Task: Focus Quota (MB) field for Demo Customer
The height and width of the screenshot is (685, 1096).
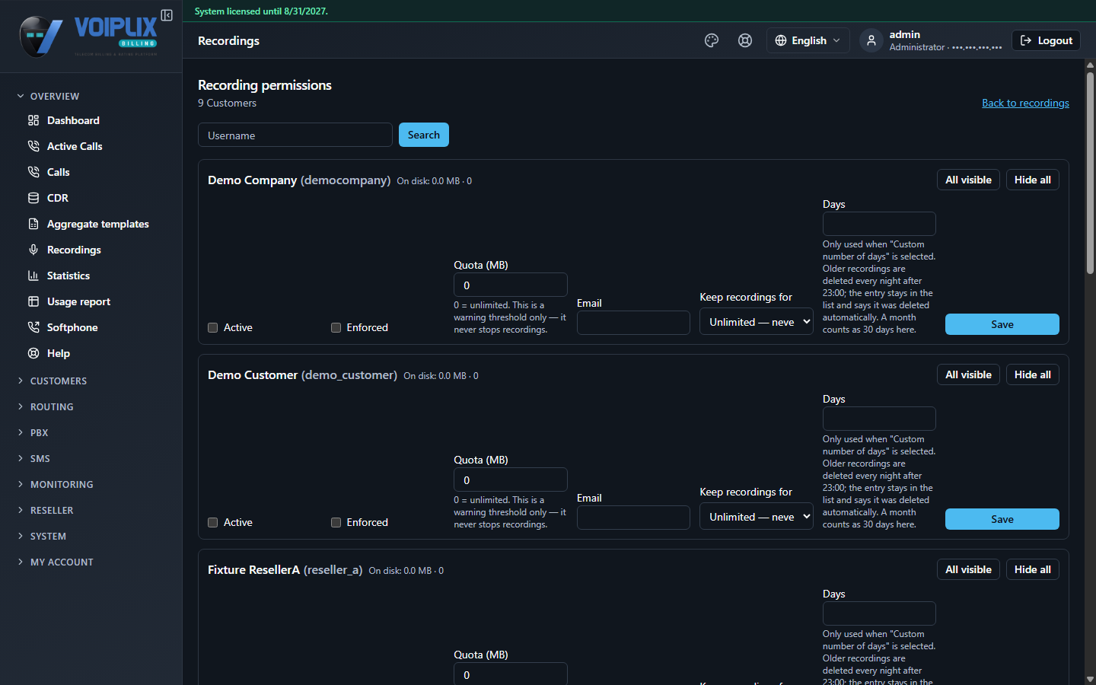Action: (511, 479)
